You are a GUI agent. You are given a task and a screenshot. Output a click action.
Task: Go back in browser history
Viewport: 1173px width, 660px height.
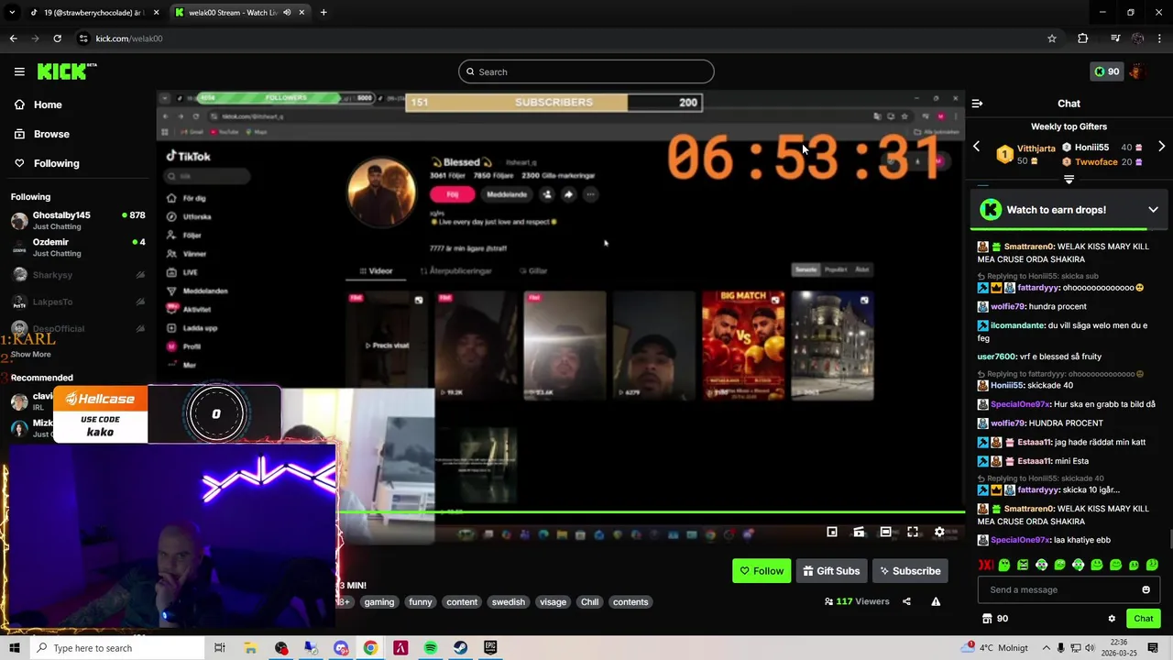[x=13, y=38]
